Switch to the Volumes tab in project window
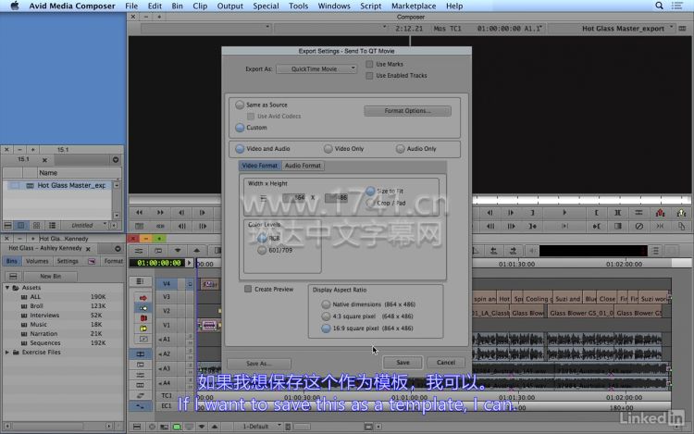 pyautogui.click(x=37, y=262)
